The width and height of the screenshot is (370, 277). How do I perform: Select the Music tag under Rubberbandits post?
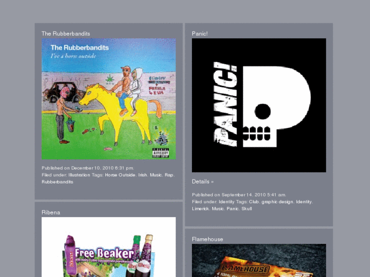[x=156, y=175]
